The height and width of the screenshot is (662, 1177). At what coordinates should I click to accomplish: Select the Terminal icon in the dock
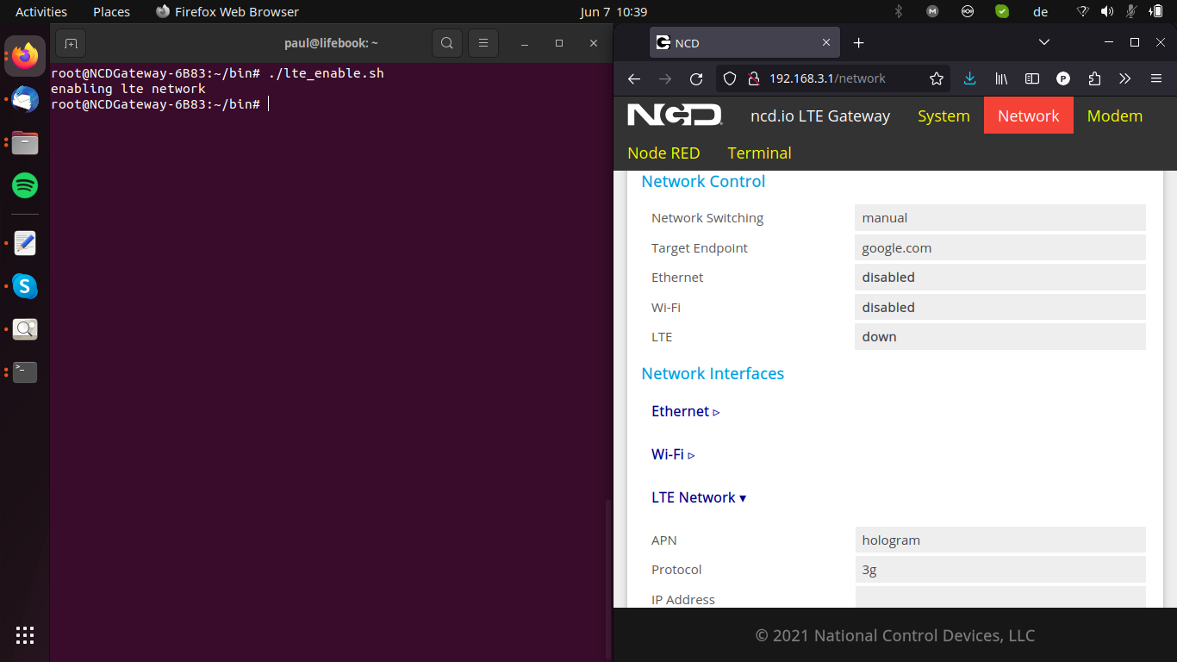(x=25, y=372)
